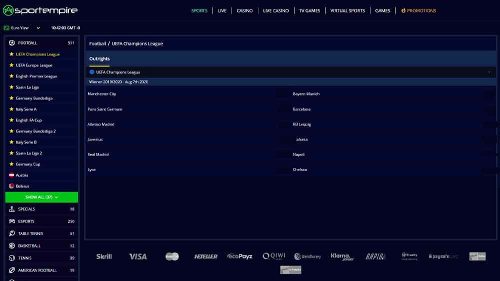Open the Games menu item

[382, 10]
